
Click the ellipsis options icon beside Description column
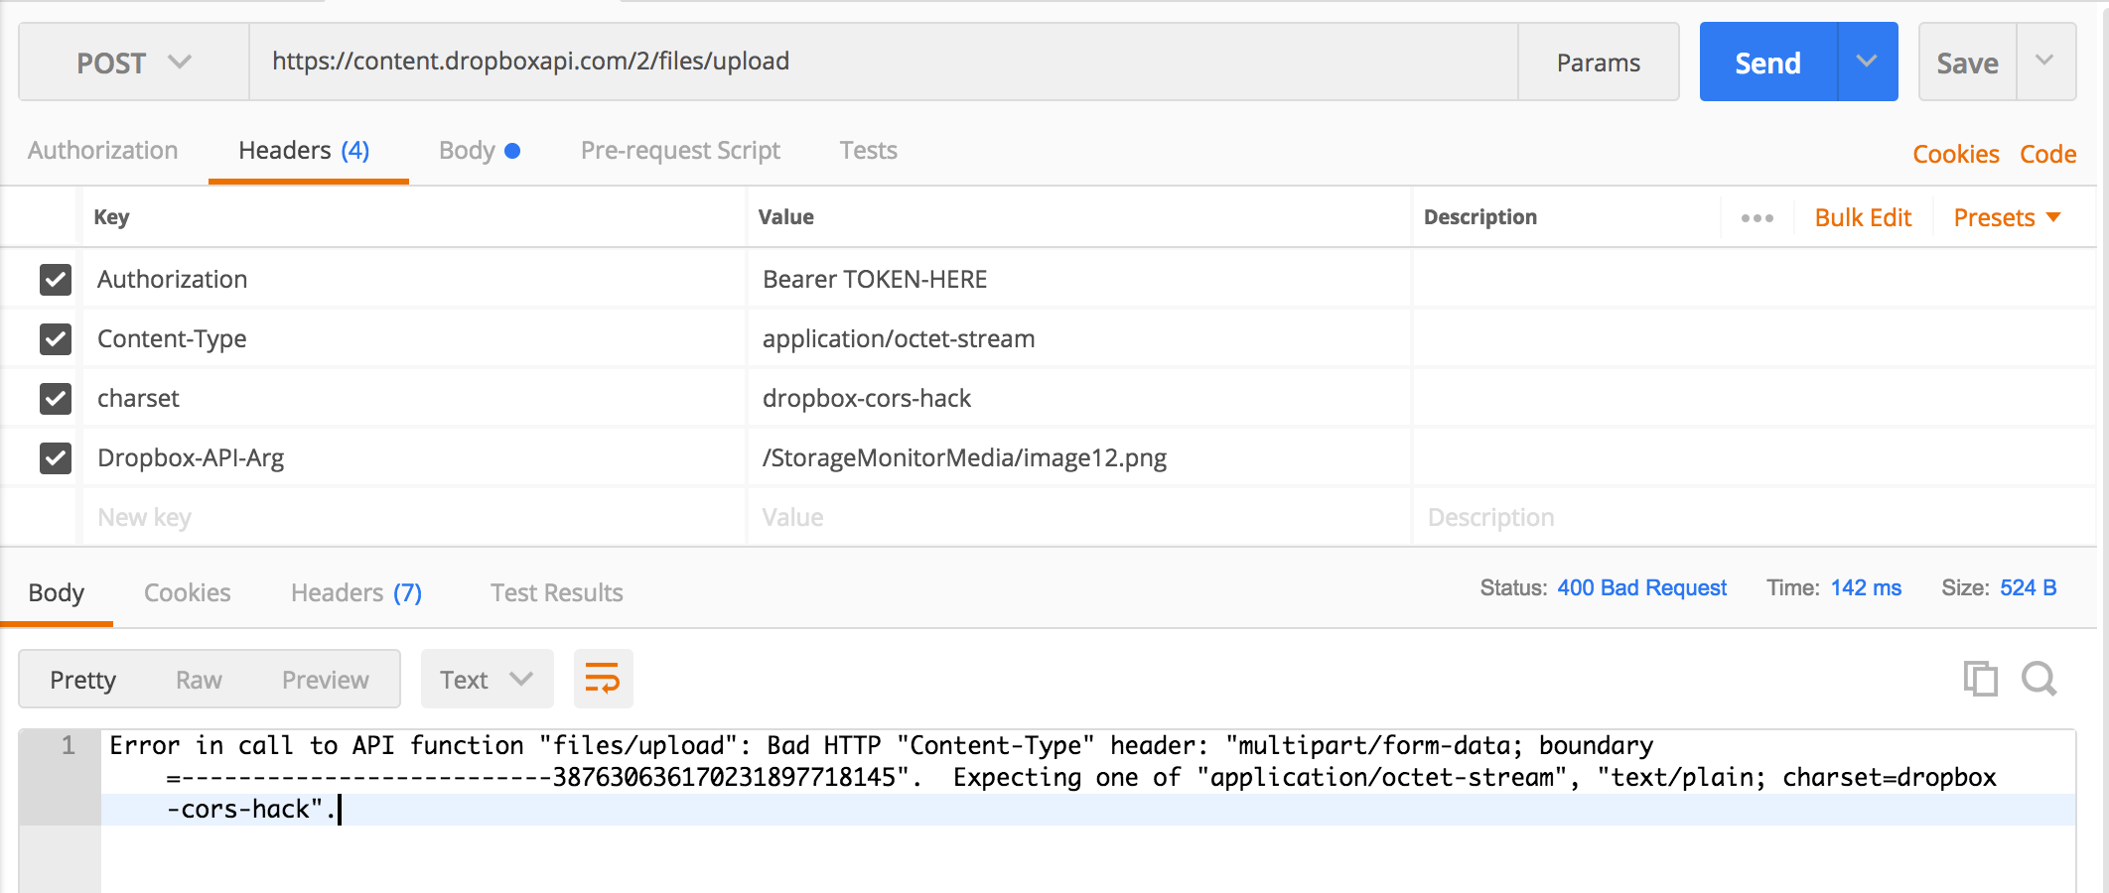(1757, 217)
